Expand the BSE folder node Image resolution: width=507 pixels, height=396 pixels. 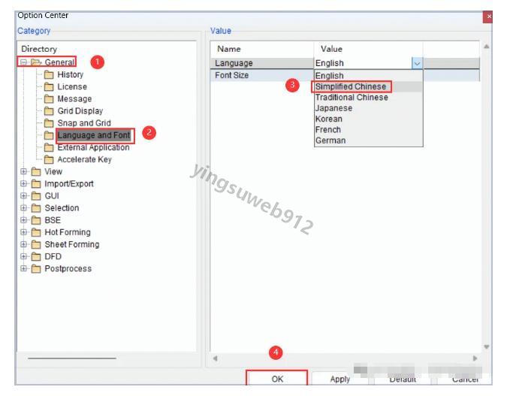pyautogui.click(x=23, y=220)
